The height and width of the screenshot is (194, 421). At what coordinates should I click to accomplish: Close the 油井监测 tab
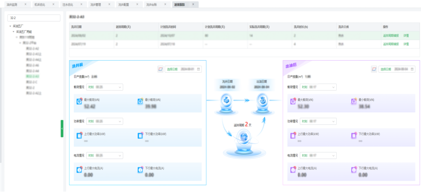25,5
